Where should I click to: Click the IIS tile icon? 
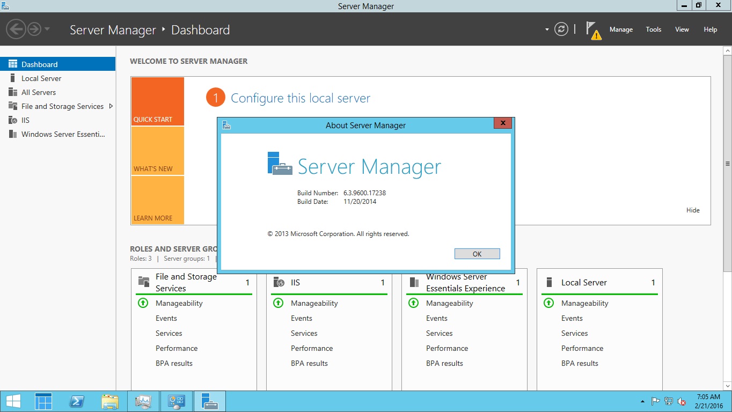[279, 282]
